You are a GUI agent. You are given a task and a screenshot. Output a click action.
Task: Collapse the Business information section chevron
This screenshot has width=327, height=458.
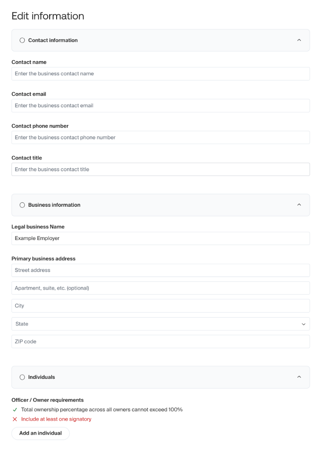click(299, 205)
